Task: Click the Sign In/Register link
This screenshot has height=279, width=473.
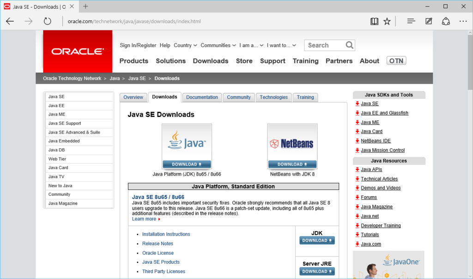Action: pos(138,45)
